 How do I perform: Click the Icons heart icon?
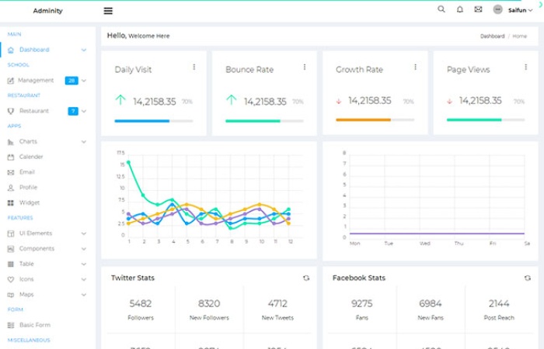point(11,279)
